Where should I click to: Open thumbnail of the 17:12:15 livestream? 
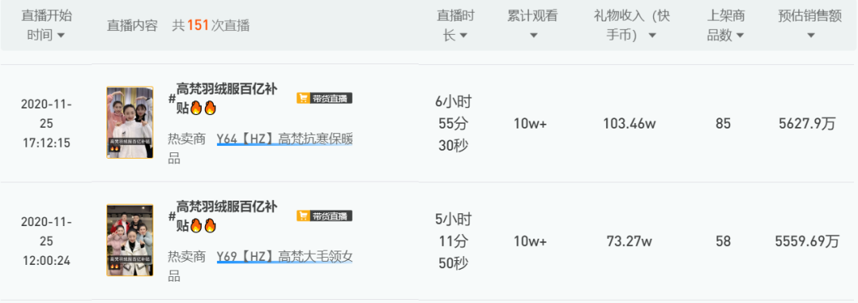[x=129, y=123]
